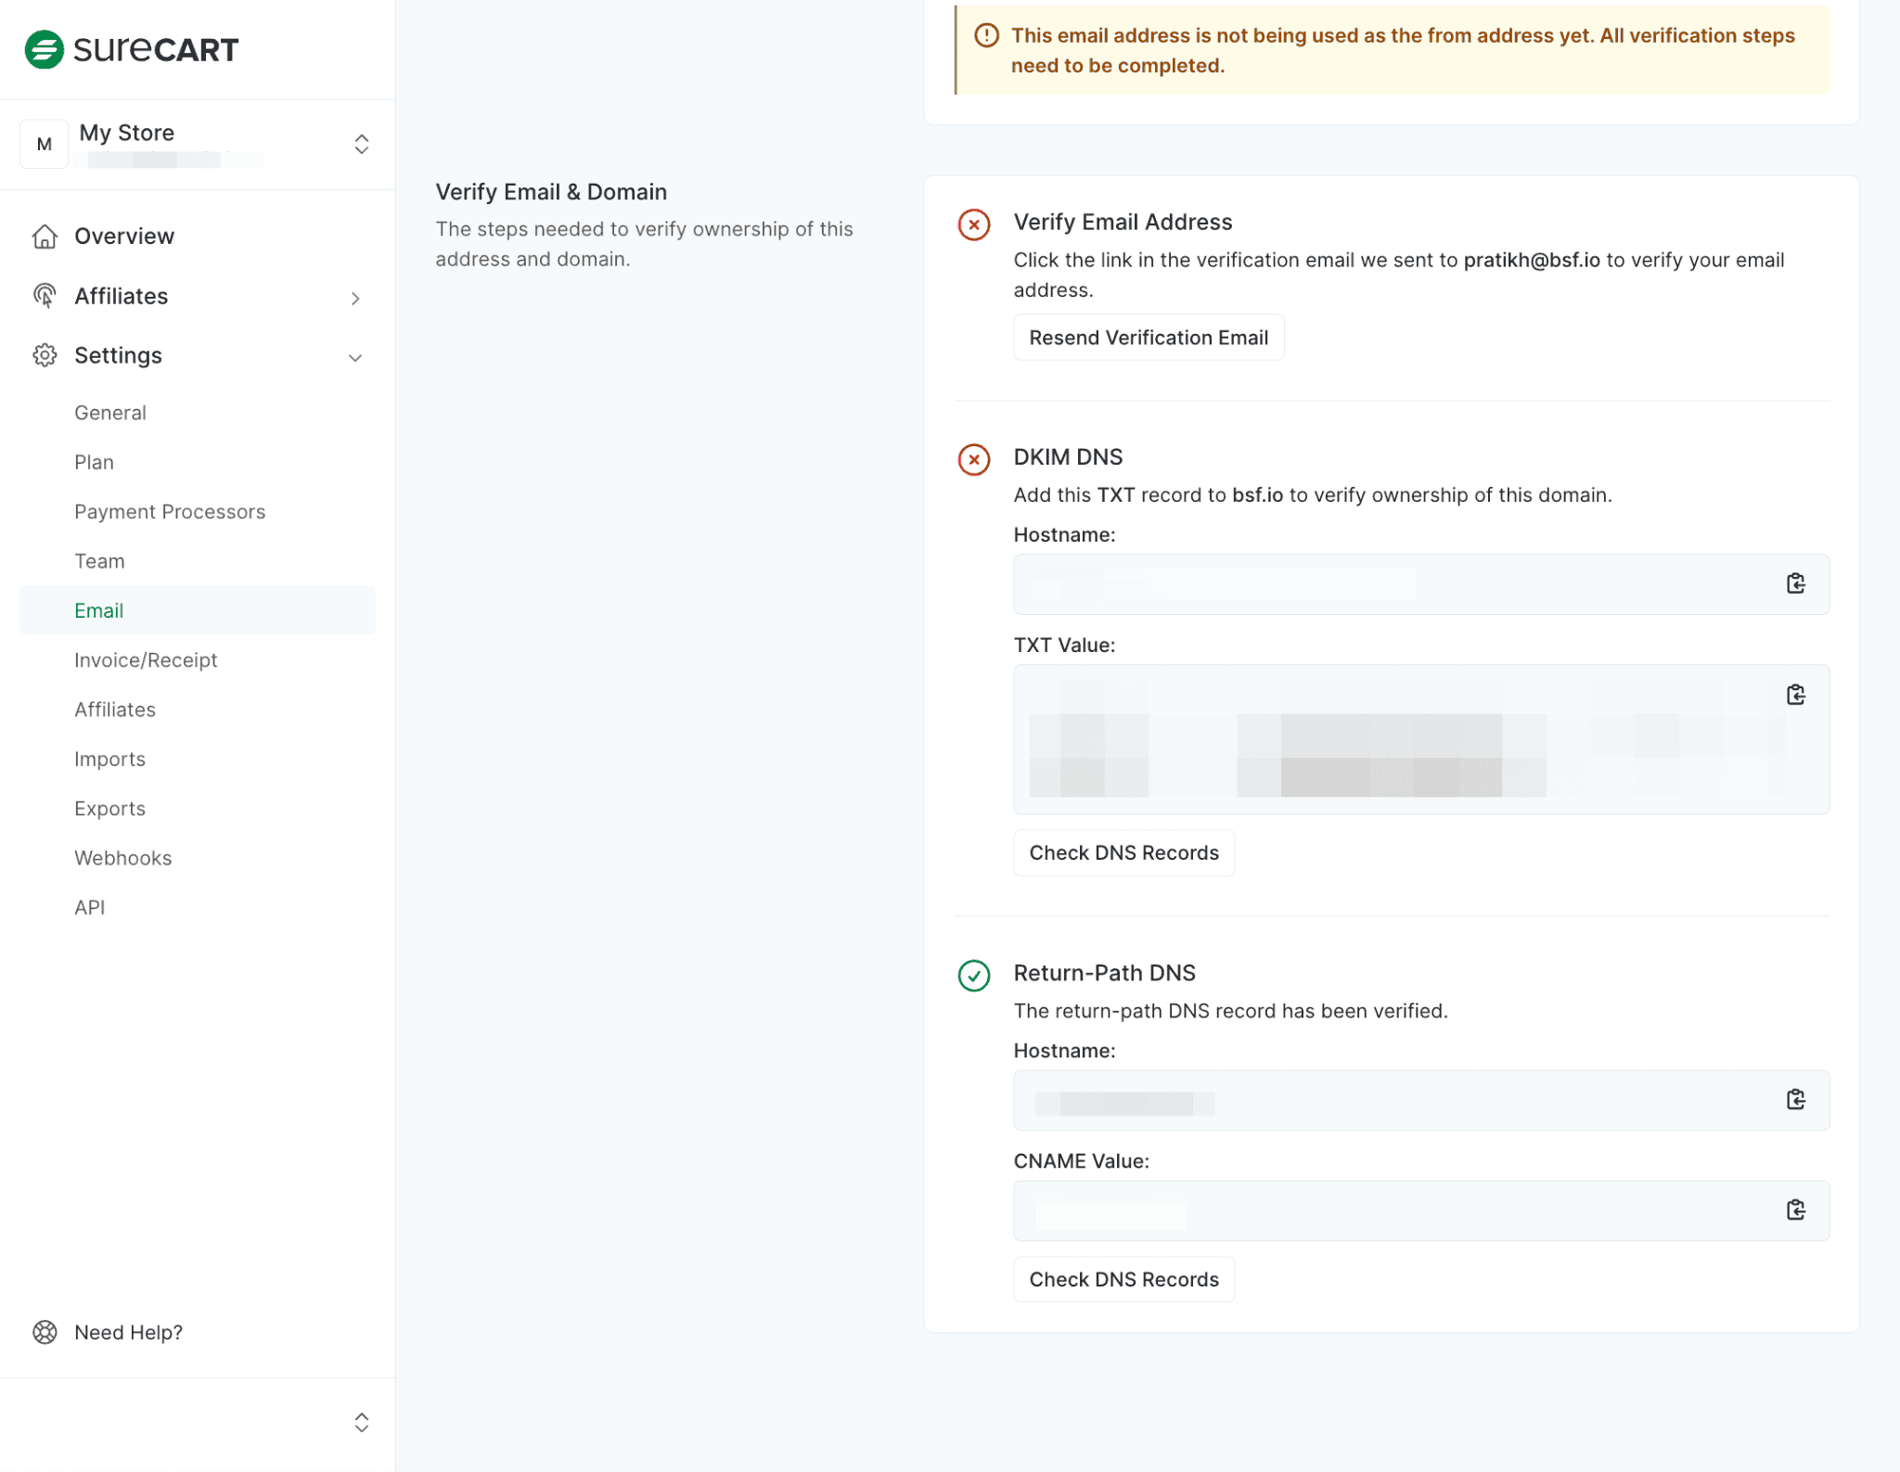The height and width of the screenshot is (1472, 1900).
Task: Open the Payment Processors settings page
Action: click(170, 511)
